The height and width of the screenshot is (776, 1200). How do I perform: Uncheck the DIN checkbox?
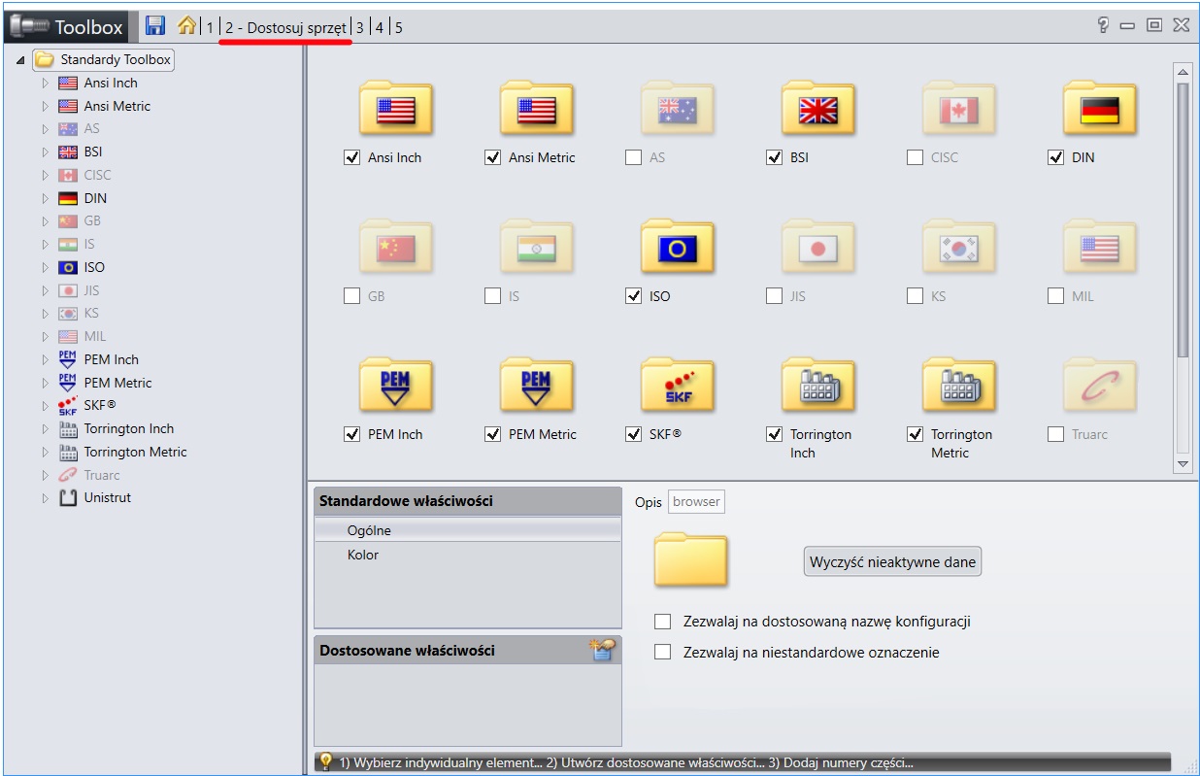1056,157
